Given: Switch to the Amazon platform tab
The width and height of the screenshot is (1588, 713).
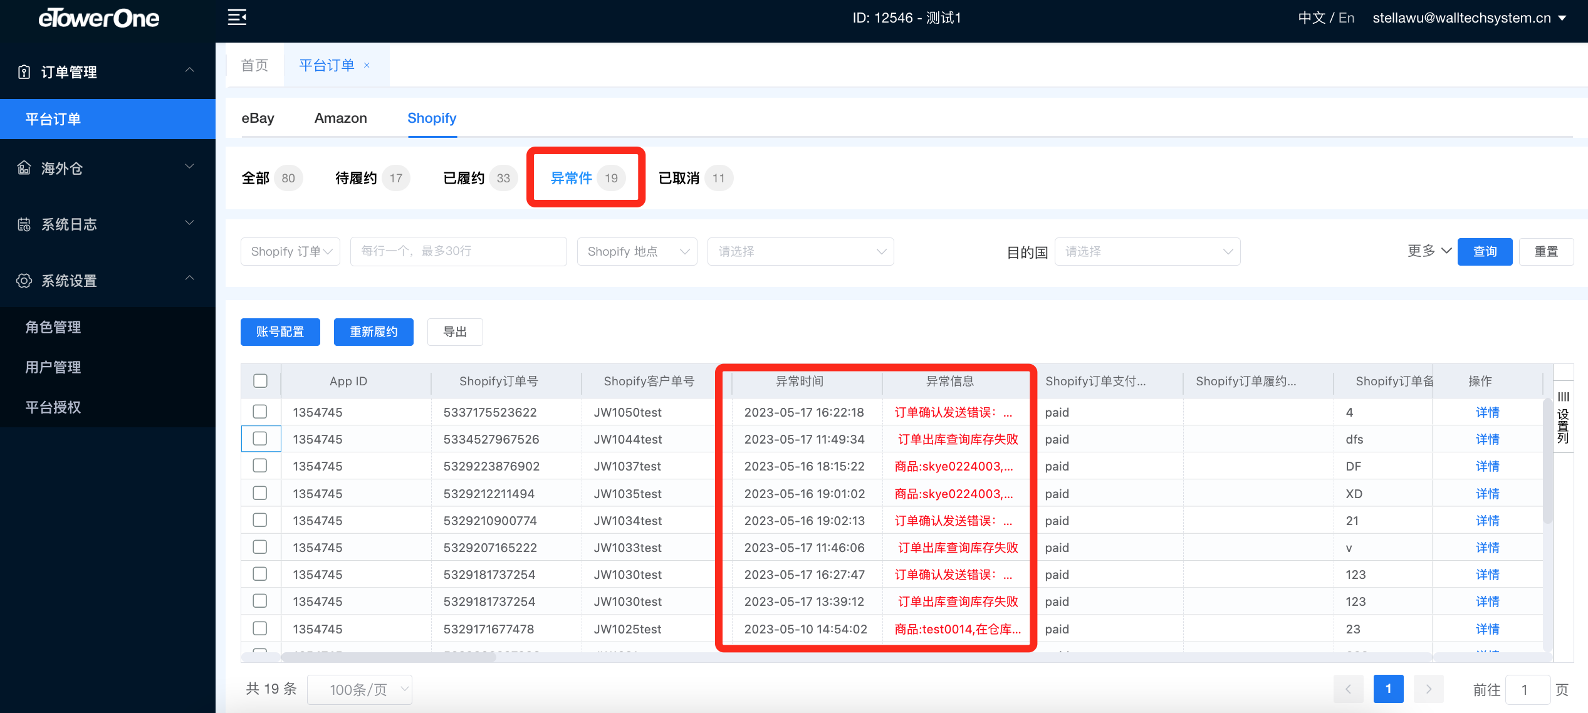Looking at the screenshot, I should click(341, 118).
